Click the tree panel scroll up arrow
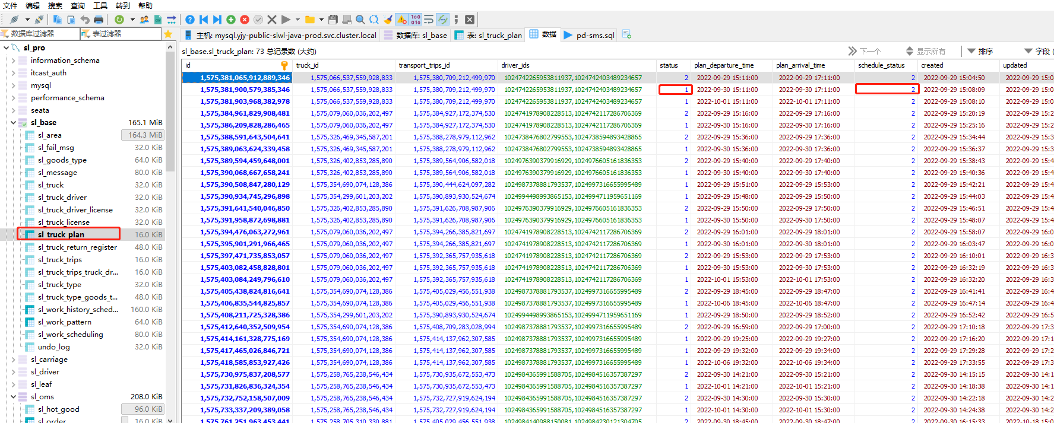Screen dimensions: 1054x423 click(170, 47)
